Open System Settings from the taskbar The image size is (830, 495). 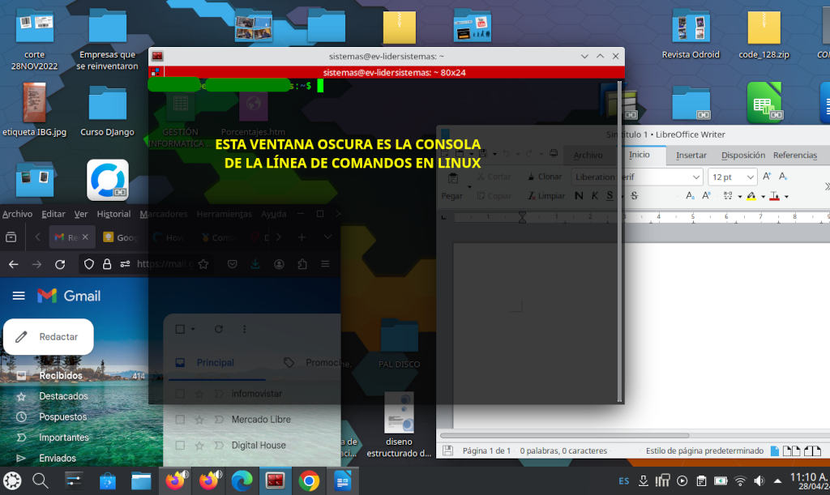pyautogui.click(x=74, y=480)
